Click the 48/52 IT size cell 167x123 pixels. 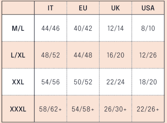tap(51, 55)
